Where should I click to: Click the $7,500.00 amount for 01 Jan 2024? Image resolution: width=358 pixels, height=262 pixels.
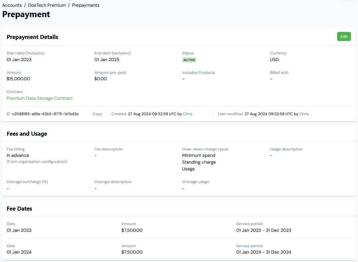point(132,252)
